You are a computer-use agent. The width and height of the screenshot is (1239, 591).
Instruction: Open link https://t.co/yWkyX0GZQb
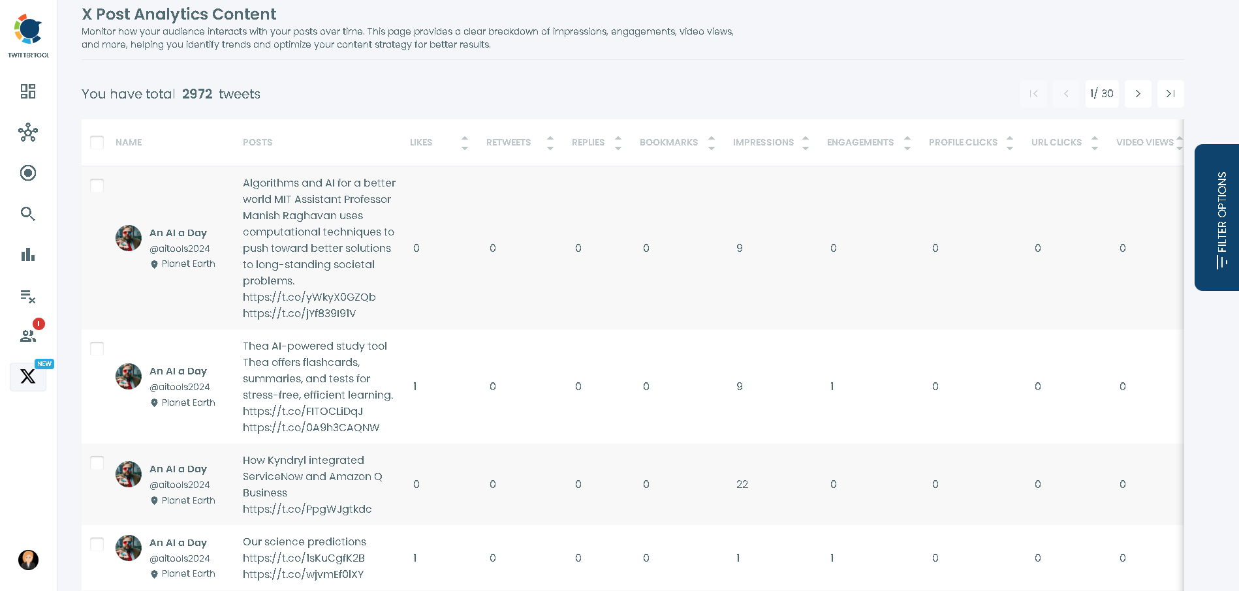pyautogui.click(x=309, y=297)
